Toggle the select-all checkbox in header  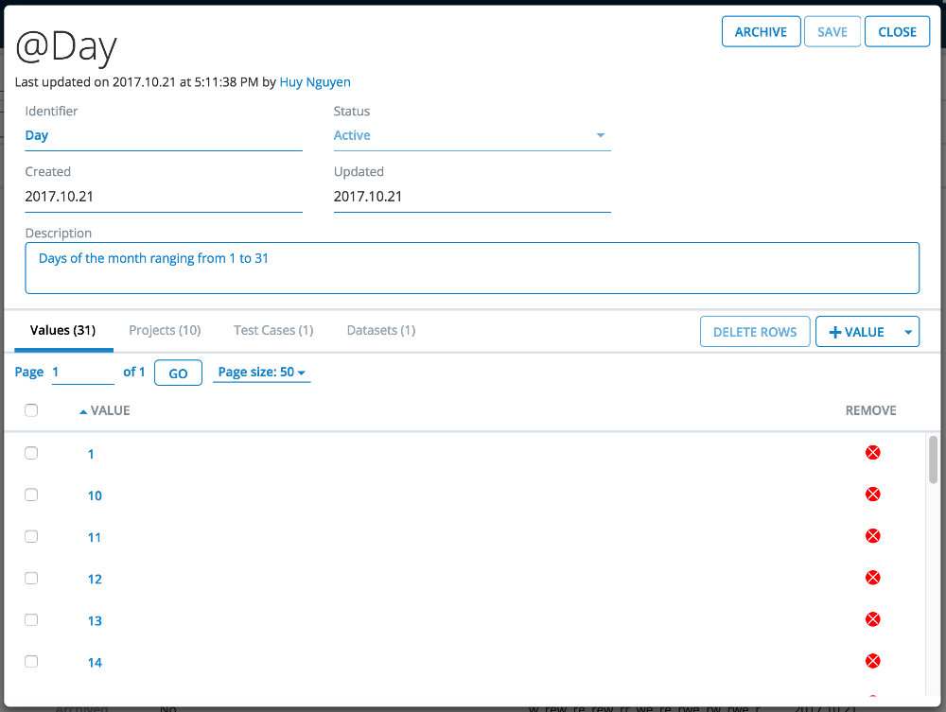point(31,410)
